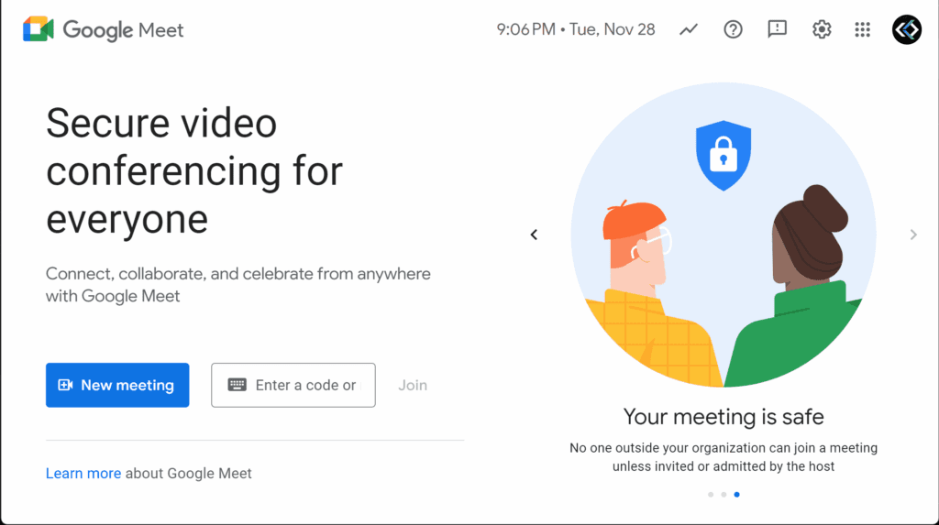Viewport: 939px width, 525px height.
Task: Start a New meeting
Action: point(117,385)
